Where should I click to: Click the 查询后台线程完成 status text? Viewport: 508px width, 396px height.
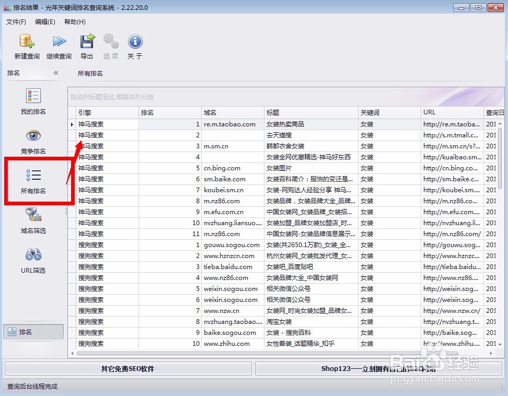[x=32, y=386]
